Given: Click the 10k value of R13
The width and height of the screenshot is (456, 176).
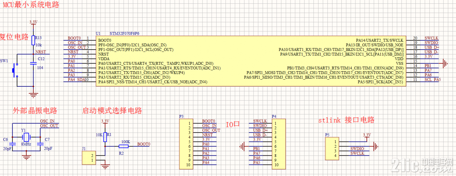Looking at the screenshot, I should point(38,45).
